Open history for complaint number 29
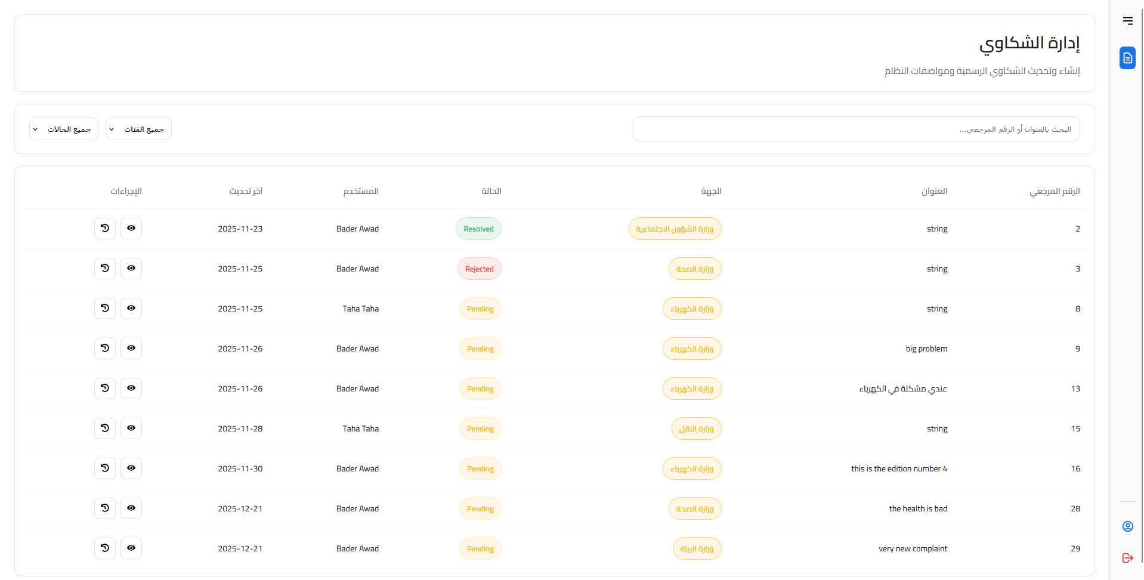The width and height of the screenshot is (1144, 580). (x=105, y=548)
